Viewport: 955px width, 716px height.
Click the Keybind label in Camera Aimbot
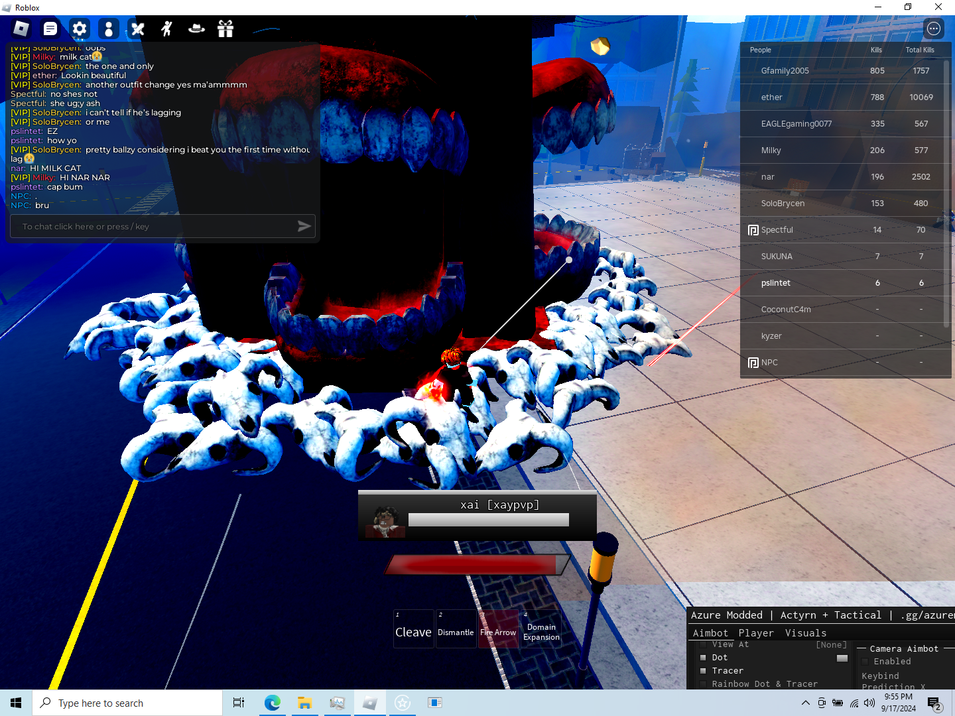point(880,676)
